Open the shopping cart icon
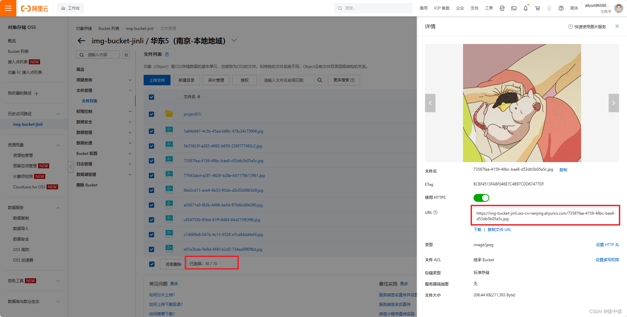 pos(537,8)
